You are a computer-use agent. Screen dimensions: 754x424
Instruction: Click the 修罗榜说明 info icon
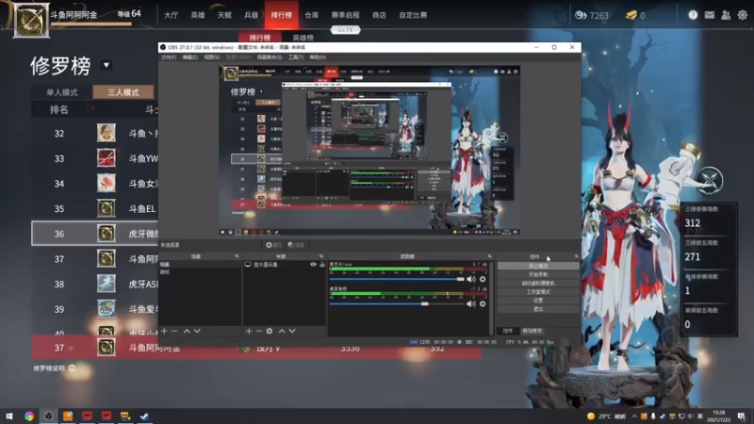click(x=72, y=368)
